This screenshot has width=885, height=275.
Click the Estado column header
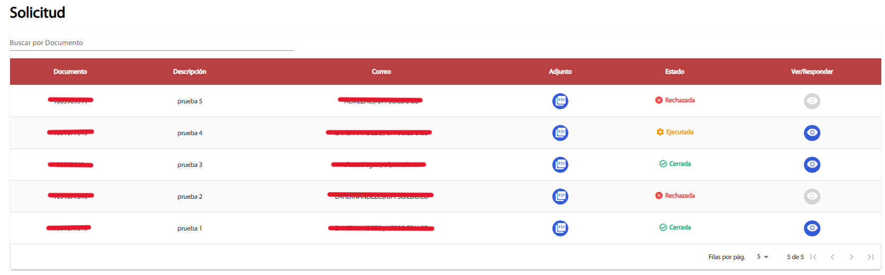pyautogui.click(x=674, y=72)
